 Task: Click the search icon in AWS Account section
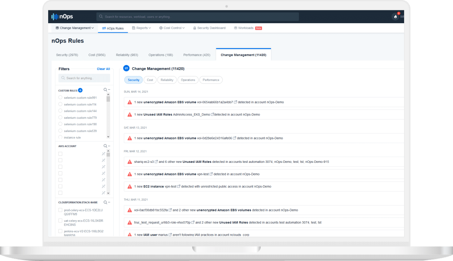pyautogui.click(x=105, y=146)
